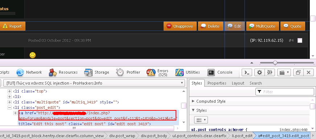Open post permalink #4

coord(291,40)
